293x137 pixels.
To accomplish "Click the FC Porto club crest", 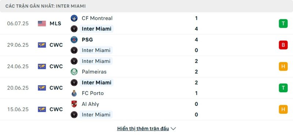I will (74, 93).
